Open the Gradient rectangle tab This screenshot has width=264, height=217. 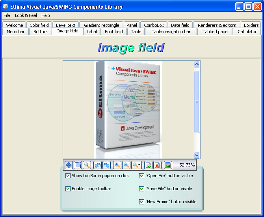[102, 25]
